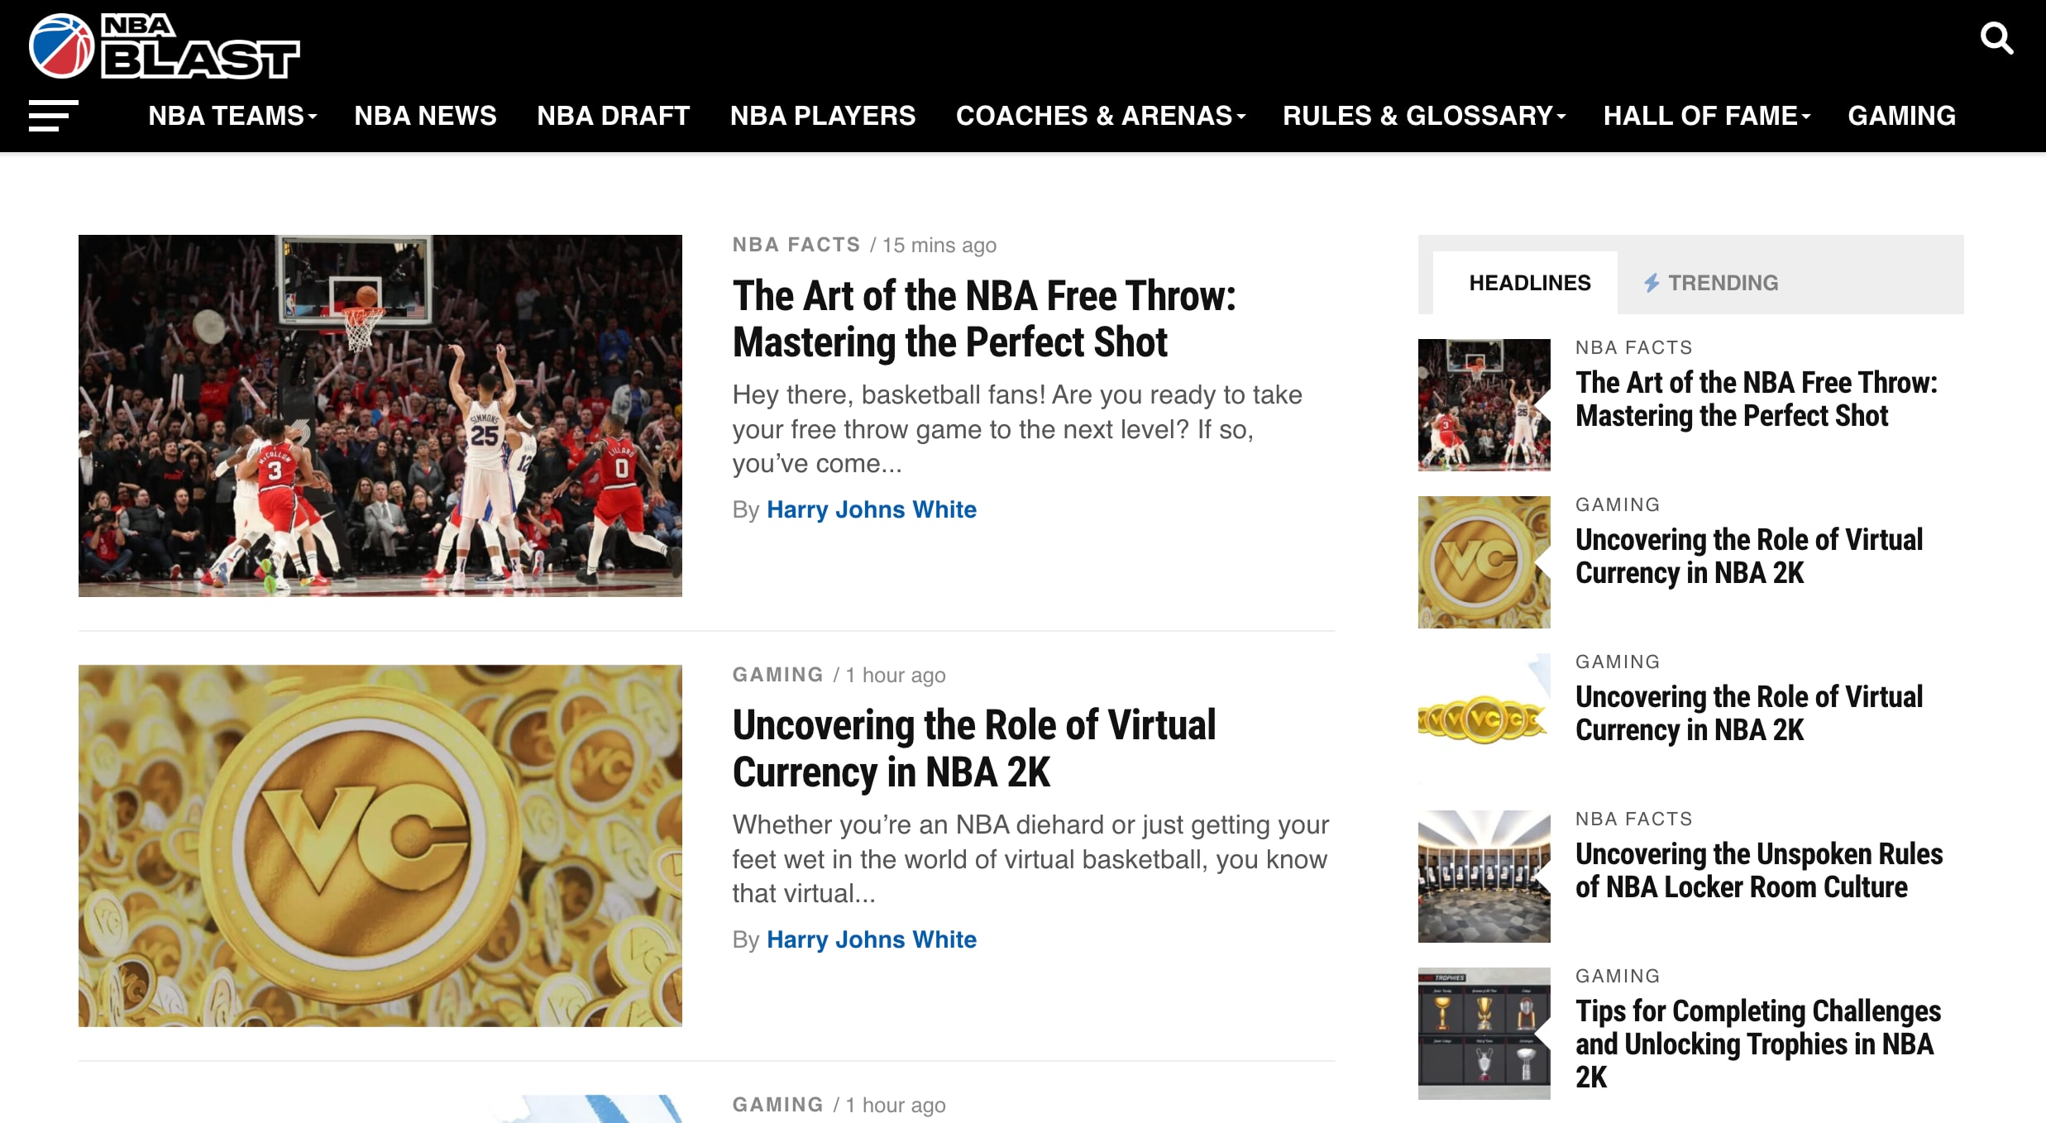Expand the Coaches & Arenas dropdown
2046x1123 pixels.
(1100, 116)
